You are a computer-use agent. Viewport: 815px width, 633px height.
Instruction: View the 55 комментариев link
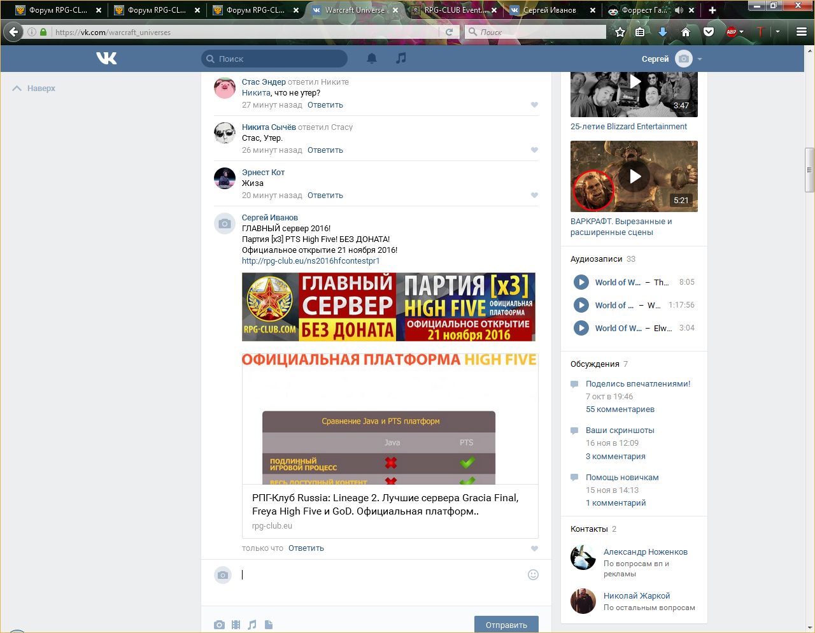[x=620, y=409]
